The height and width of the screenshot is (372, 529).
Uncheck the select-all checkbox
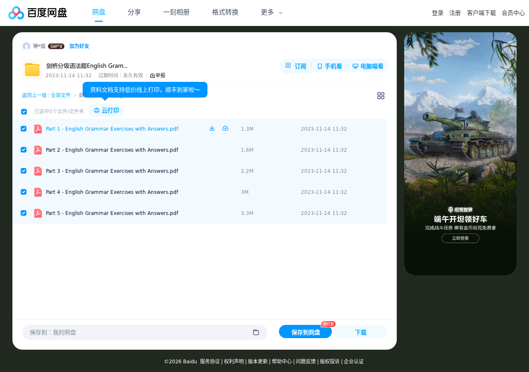pos(24,112)
